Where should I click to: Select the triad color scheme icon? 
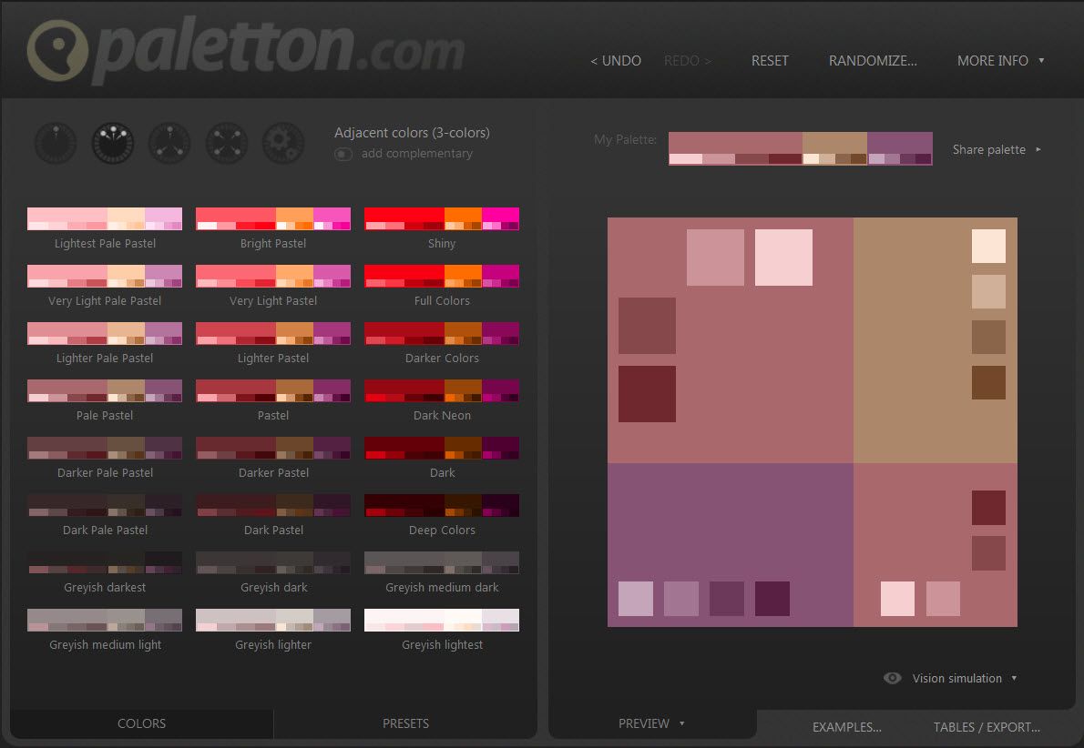169,143
